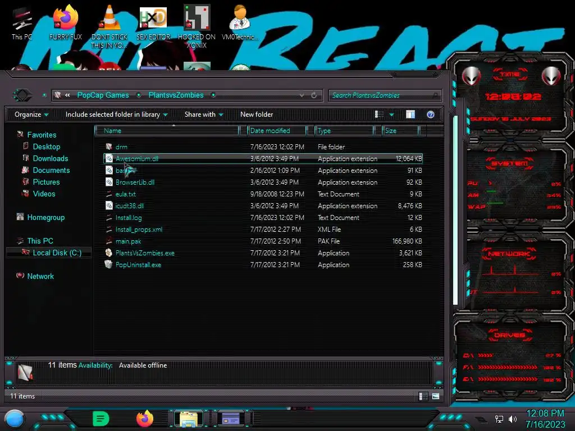Open the green notes taskbar app
Image resolution: width=575 pixels, height=431 pixels.
tap(101, 419)
